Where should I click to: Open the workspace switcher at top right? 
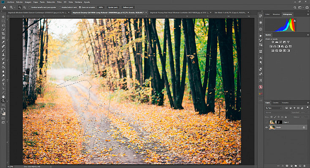(300, 7)
